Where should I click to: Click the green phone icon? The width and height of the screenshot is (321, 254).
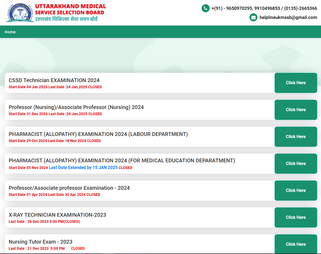205,8
